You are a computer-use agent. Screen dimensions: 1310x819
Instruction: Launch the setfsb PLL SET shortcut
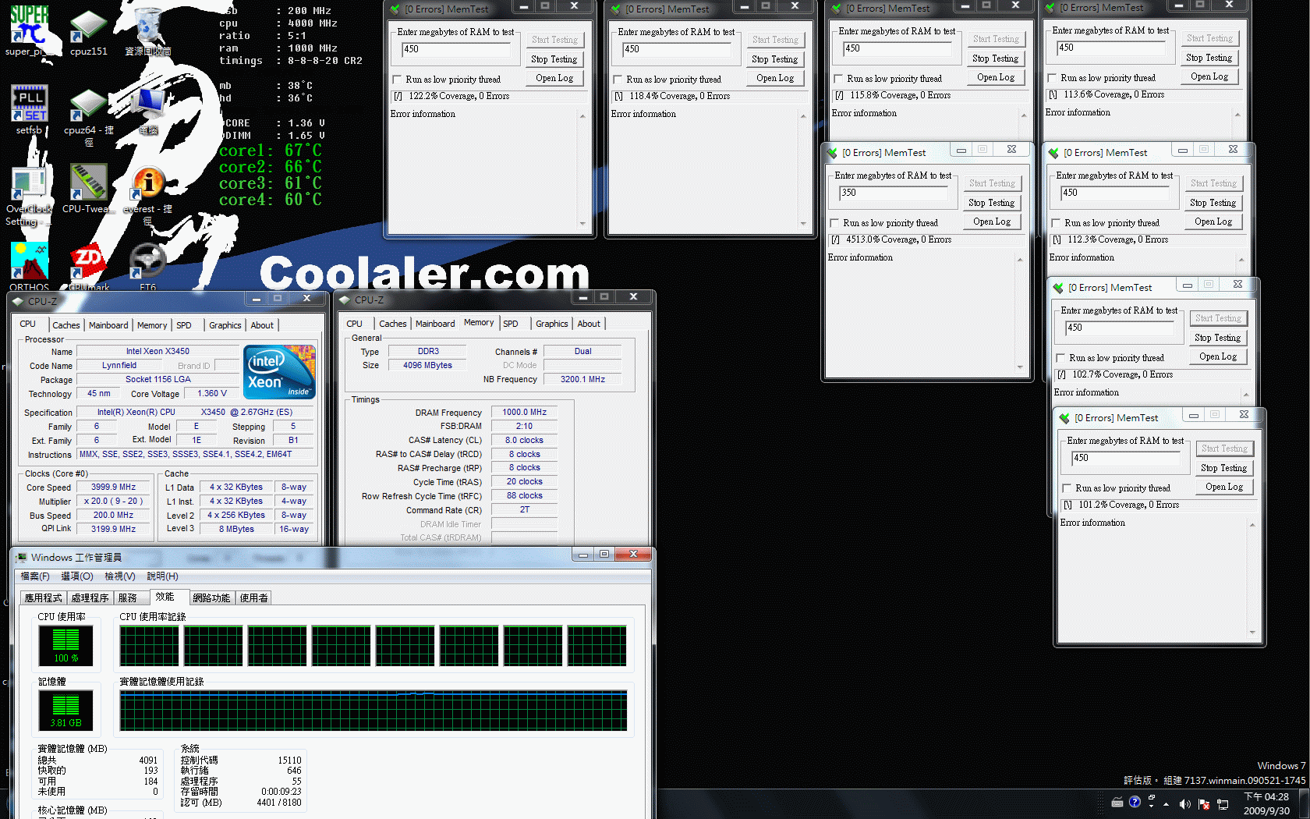coord(29,109)
